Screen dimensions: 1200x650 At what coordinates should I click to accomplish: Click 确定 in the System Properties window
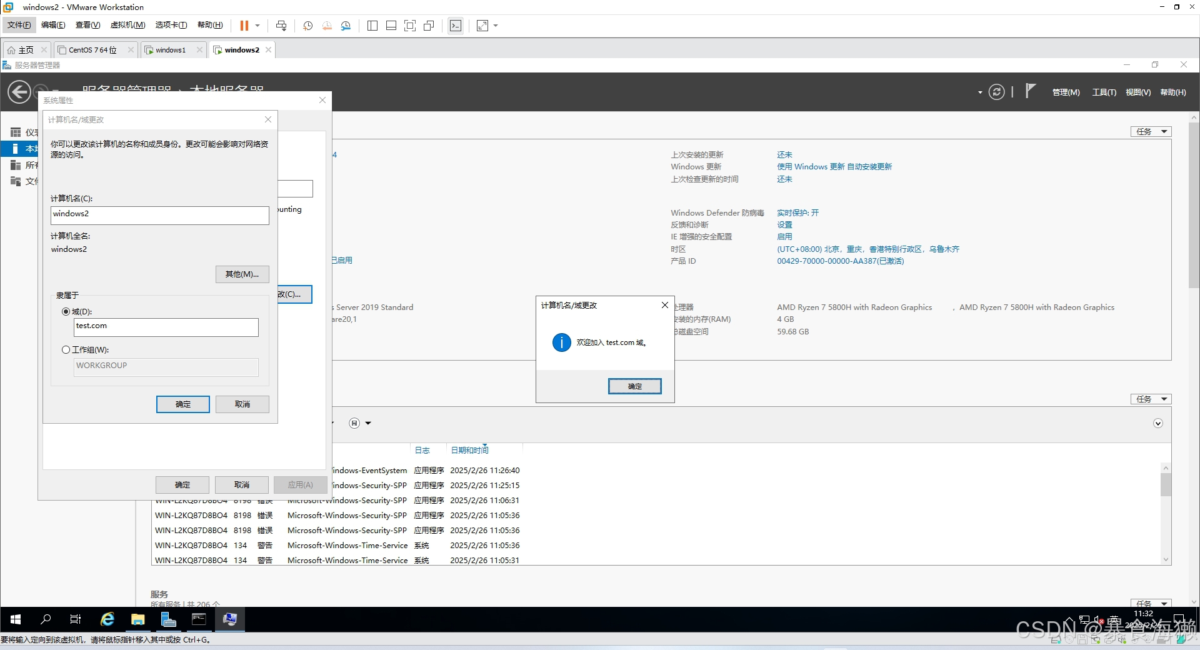(182, 485)
